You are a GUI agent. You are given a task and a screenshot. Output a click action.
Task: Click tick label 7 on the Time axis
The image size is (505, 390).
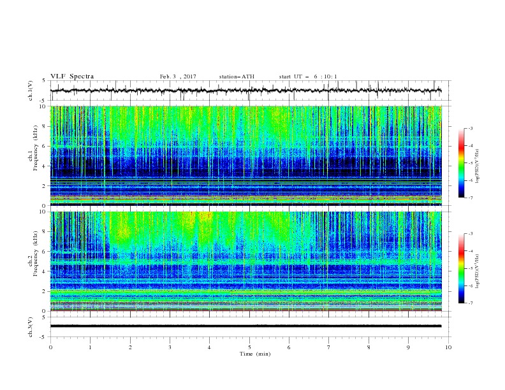329,347
